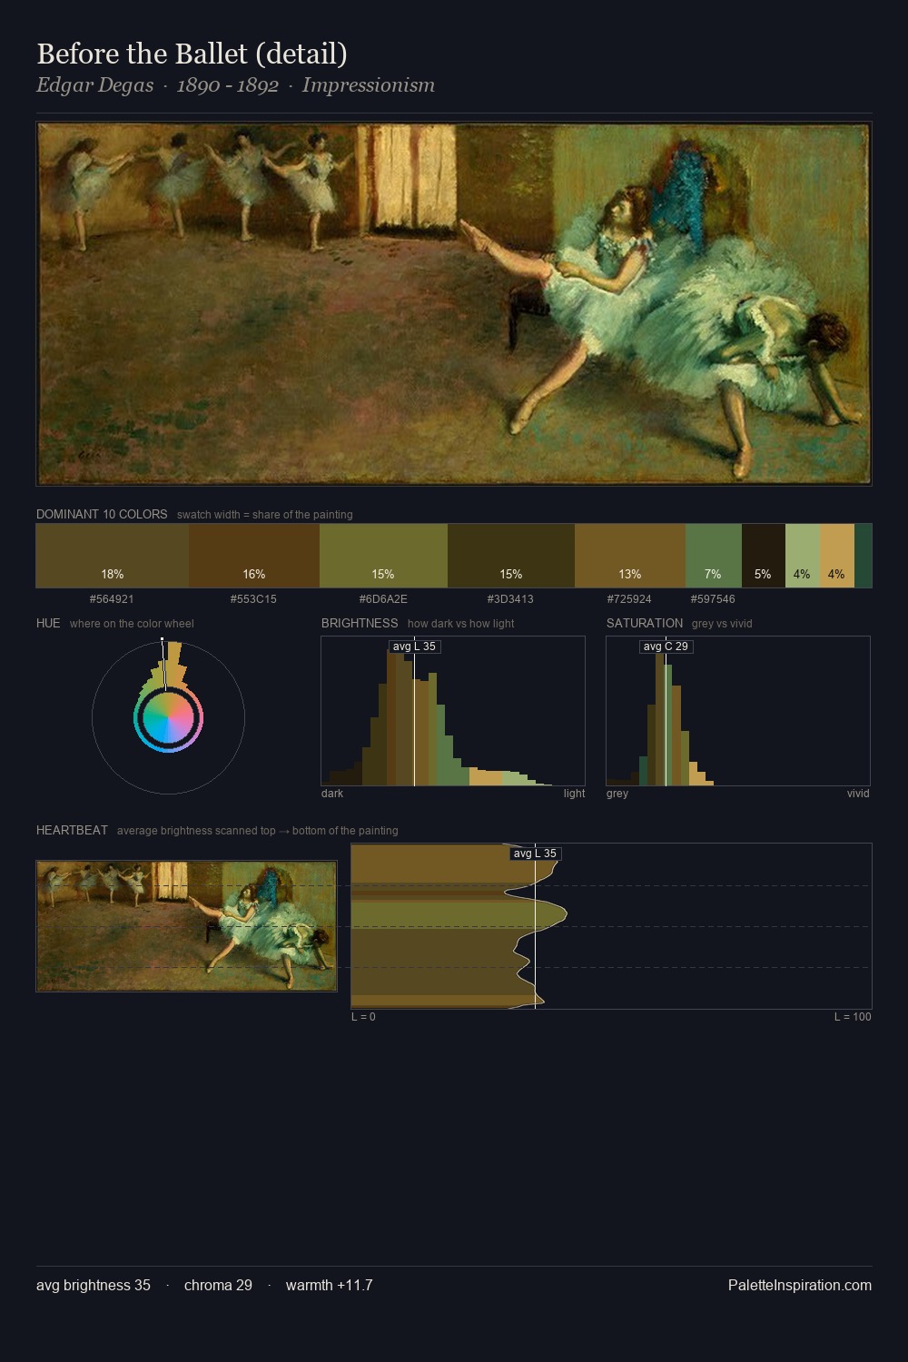Click the hex code #553C15 text

(x=253, y=599)
